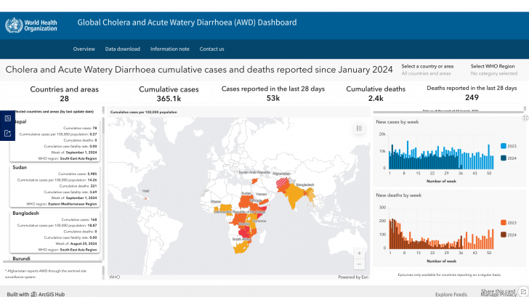Image resolution: width=529 pixels, height=297 pixels.
Task: Select the Sudan country card
Action: pyautogui.click(x=55, y=185)
